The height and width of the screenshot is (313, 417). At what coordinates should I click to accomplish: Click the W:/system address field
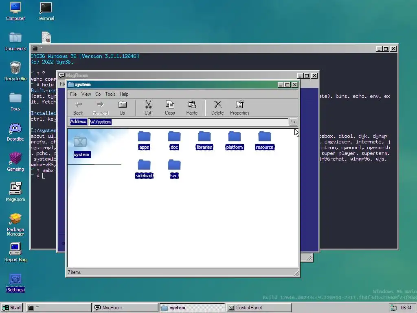(x=189, y=122)
